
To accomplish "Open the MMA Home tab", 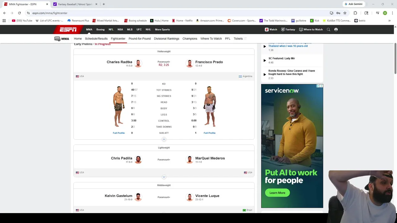I will pos(78,39).
